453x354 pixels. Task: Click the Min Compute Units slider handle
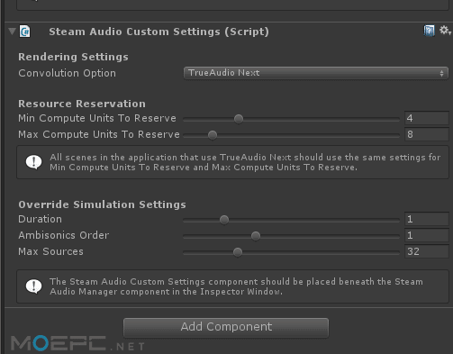click(x=239, y=119)
